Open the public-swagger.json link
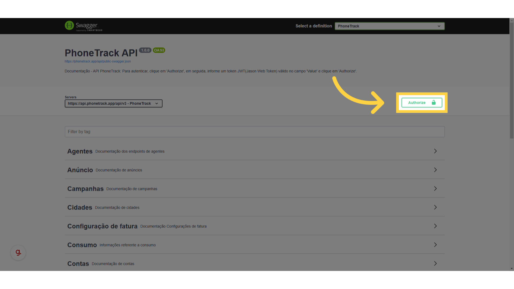The image size is (514, 289). pyautogui.click(x=98, y=61)
